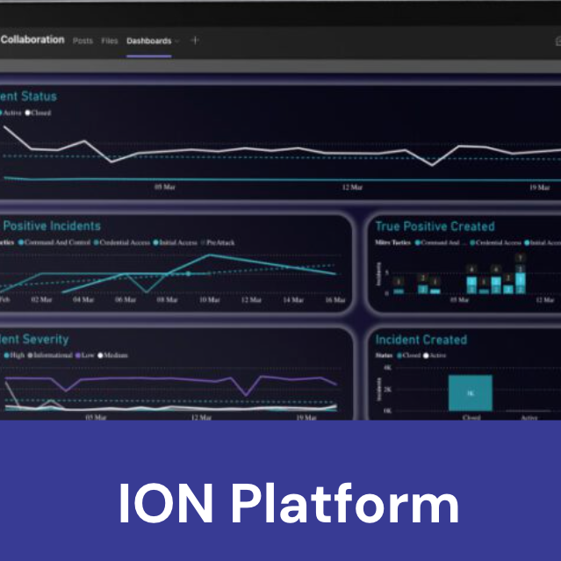
Task: Click the Collaboration channel name
Action: click(x=32, y=40)
